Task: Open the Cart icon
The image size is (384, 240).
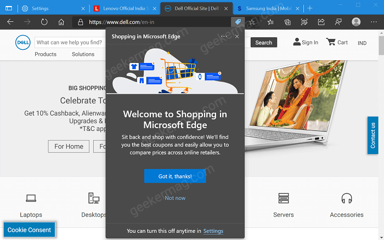Action: coord(331,42)
